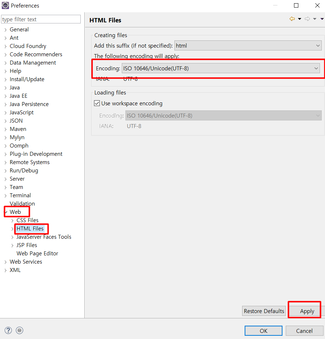
Task: Click the Apply button
Action: (307, 311)
